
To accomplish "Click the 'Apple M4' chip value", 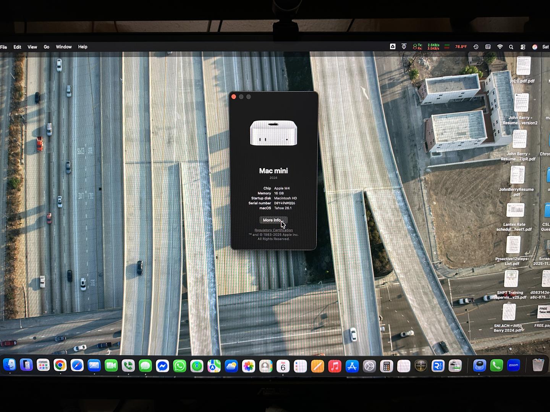I will pyautogui.click(x=282, y=188).
